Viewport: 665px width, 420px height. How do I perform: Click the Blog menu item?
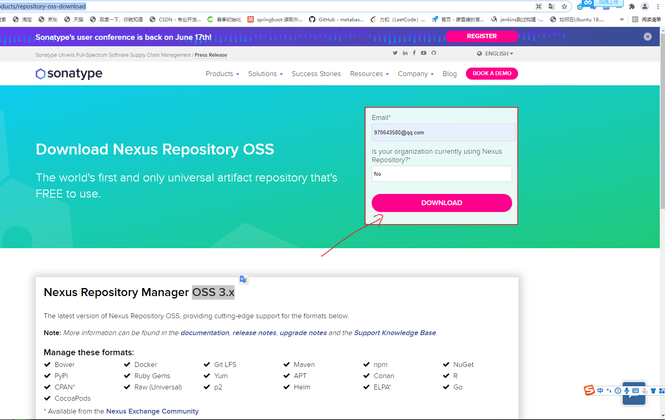(449, 74)
